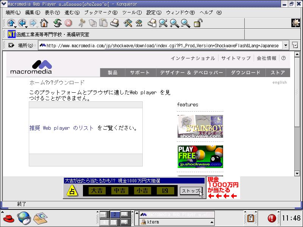
Task: Click the yellow 占 fortune triangle icon
Action: (72, 191)
